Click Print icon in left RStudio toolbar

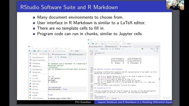[x=49, y=51]
